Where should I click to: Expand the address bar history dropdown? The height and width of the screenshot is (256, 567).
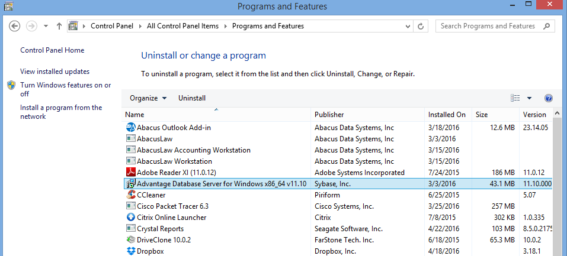pyautogui.click(x=408, y=26)
